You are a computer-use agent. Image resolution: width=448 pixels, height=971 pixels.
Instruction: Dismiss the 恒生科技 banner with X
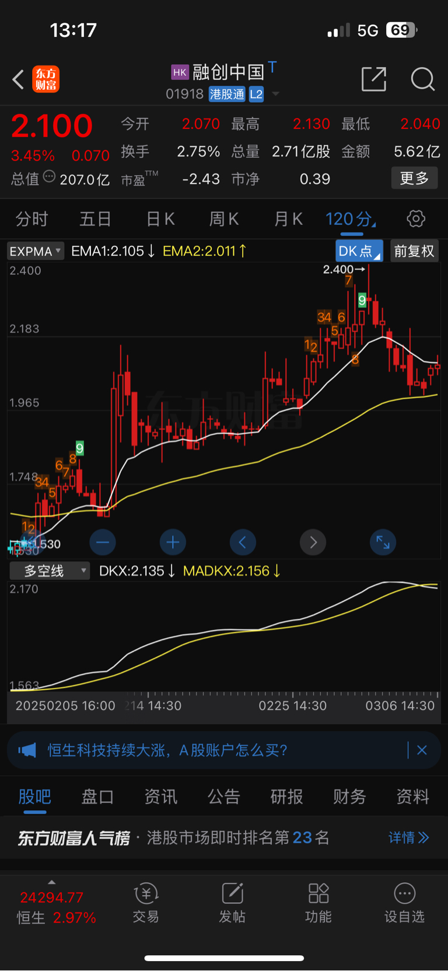(x=422, y=750)
